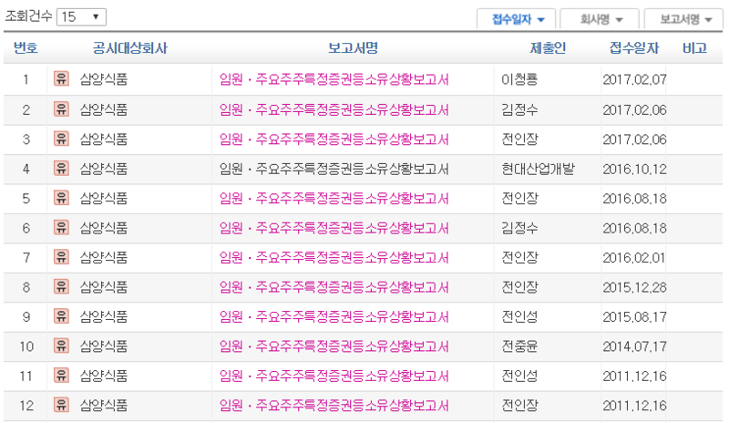Click 삼양식품 company name in row 12
This screenshot has height=423, width=729.
[104, 406]
